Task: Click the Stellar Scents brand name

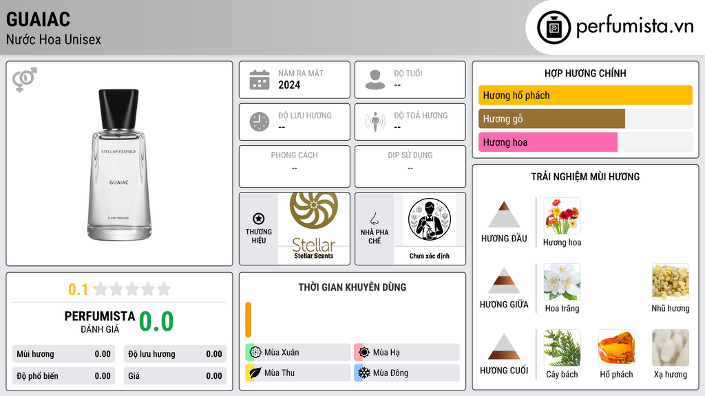Action: [313, 256]
